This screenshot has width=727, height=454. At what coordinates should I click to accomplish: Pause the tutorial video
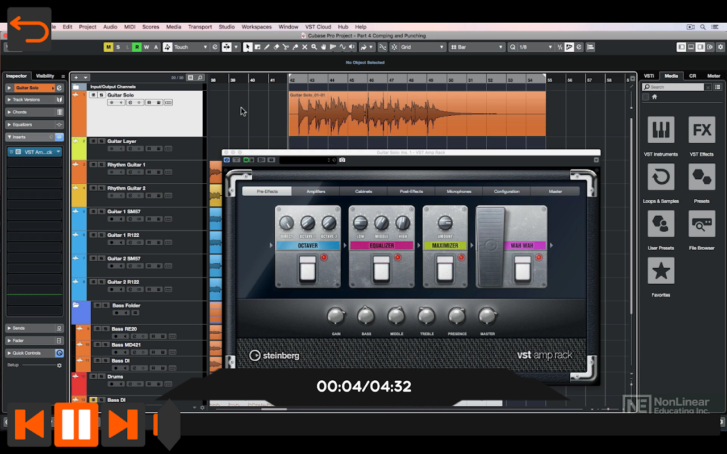(76, 424)
